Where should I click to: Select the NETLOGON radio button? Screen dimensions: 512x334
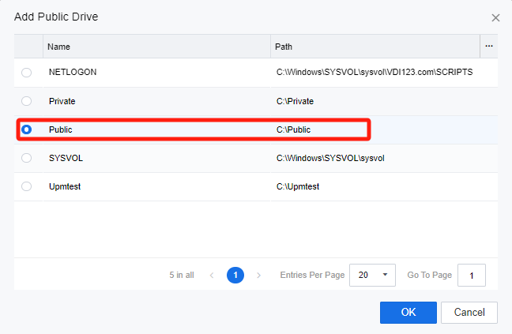(27, 73)
